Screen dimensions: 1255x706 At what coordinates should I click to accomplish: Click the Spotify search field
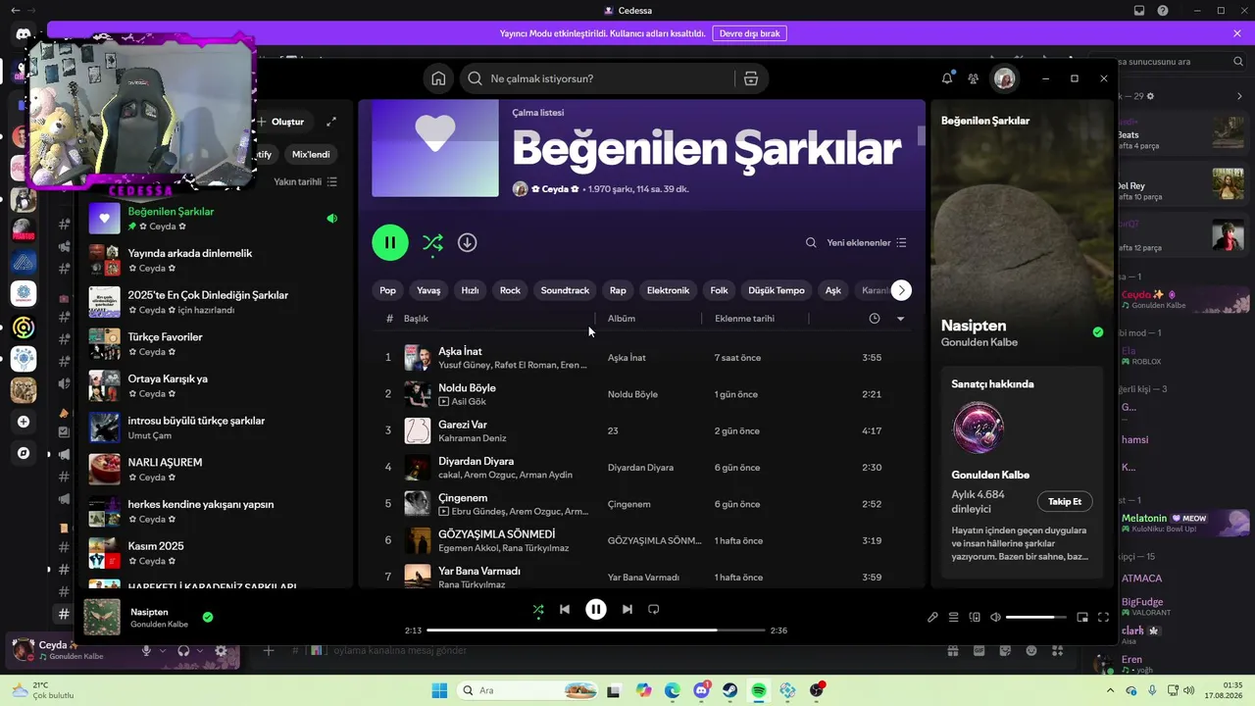coord(597,78)
